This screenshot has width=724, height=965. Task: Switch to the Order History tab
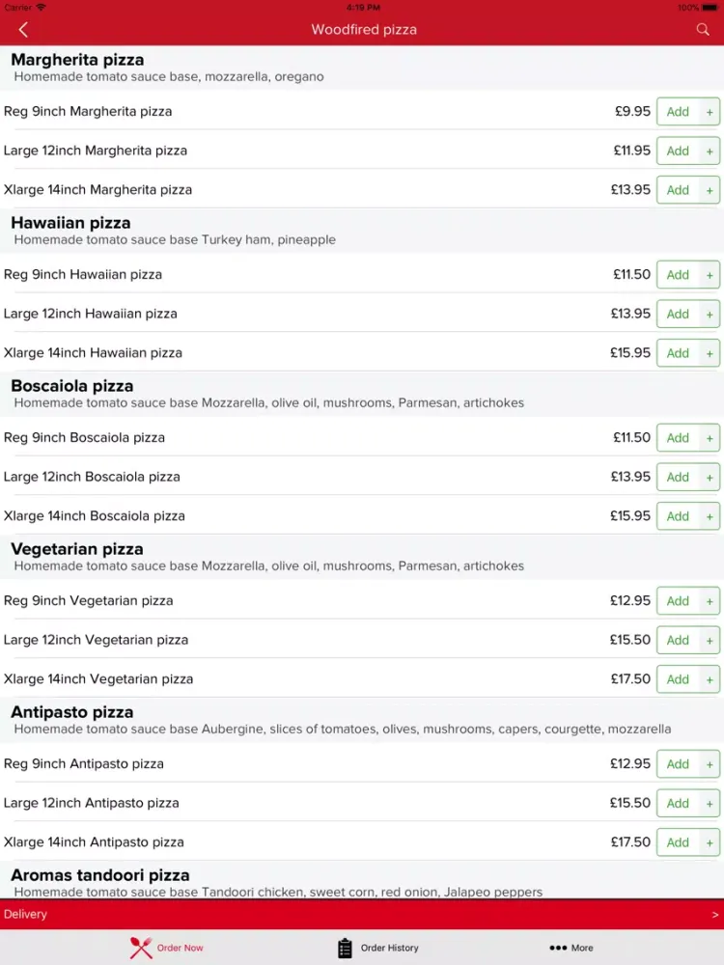click(389, 948)
